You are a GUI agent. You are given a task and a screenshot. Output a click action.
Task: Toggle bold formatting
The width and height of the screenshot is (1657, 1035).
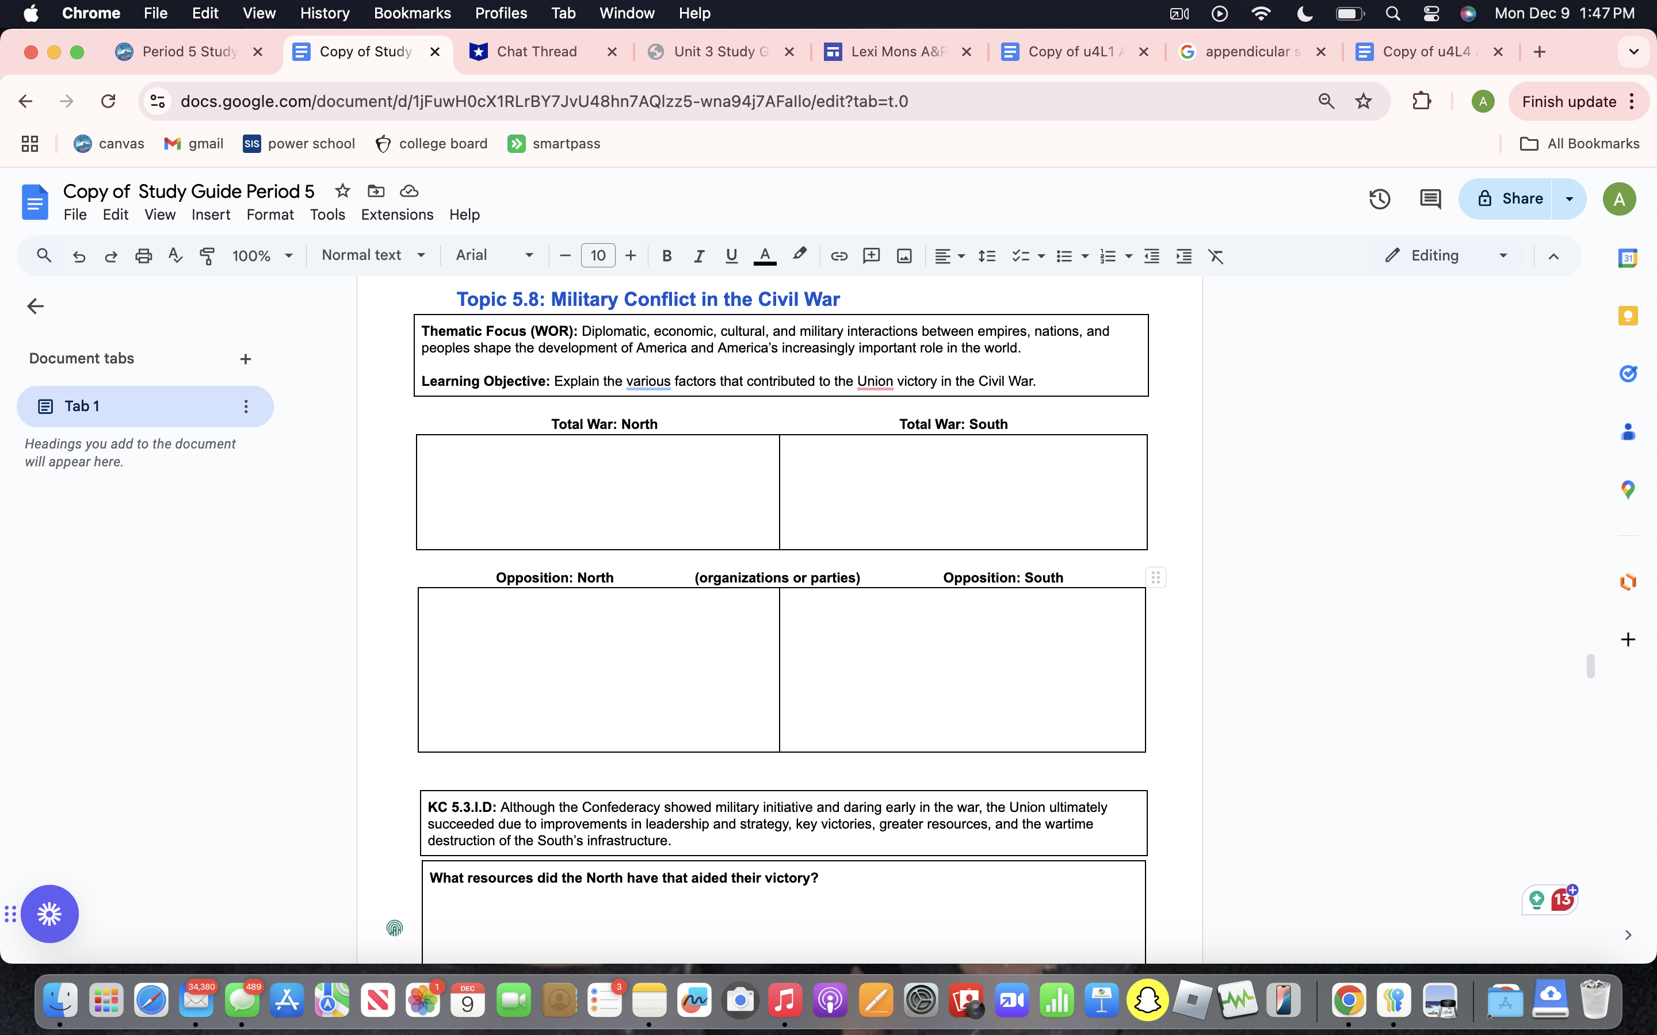666,256
